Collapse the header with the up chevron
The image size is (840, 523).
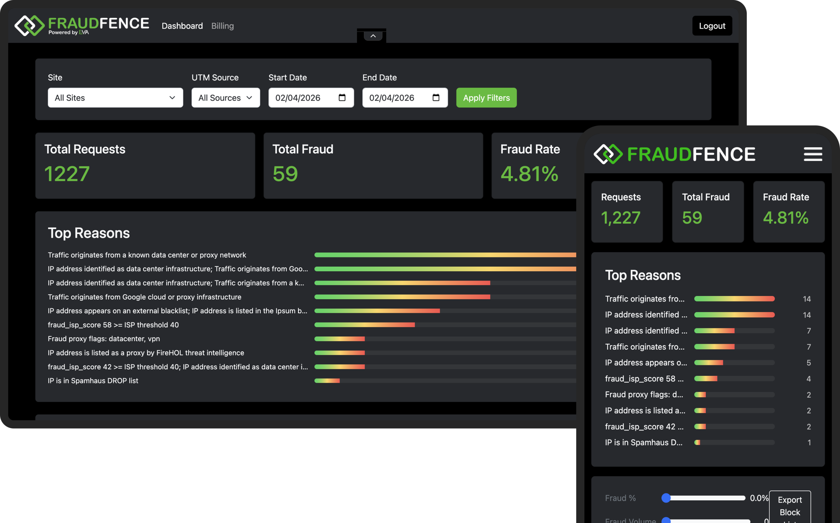coord(373,36)
